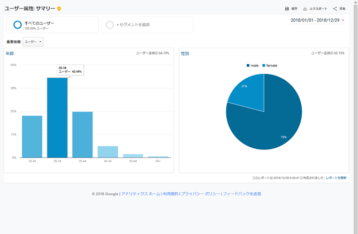
Task: Click the empty circle icon for adding segment
Action: pyautogui.click(x=110, y=25)
